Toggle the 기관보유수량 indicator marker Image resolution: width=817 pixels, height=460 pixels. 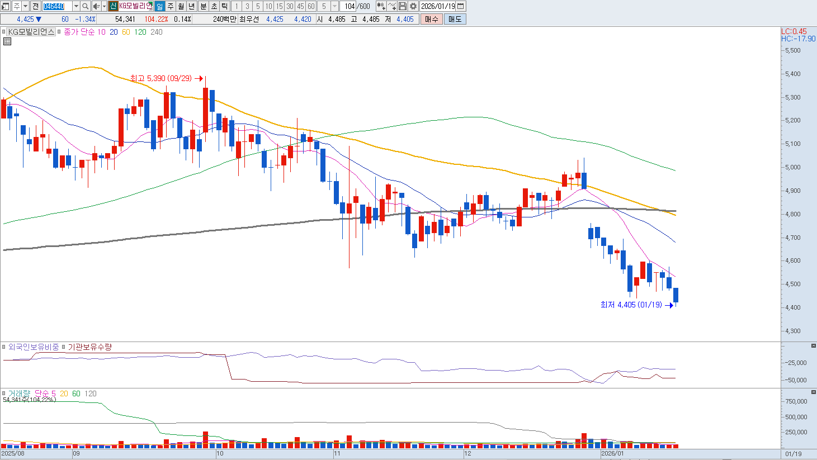coord(64,347)
